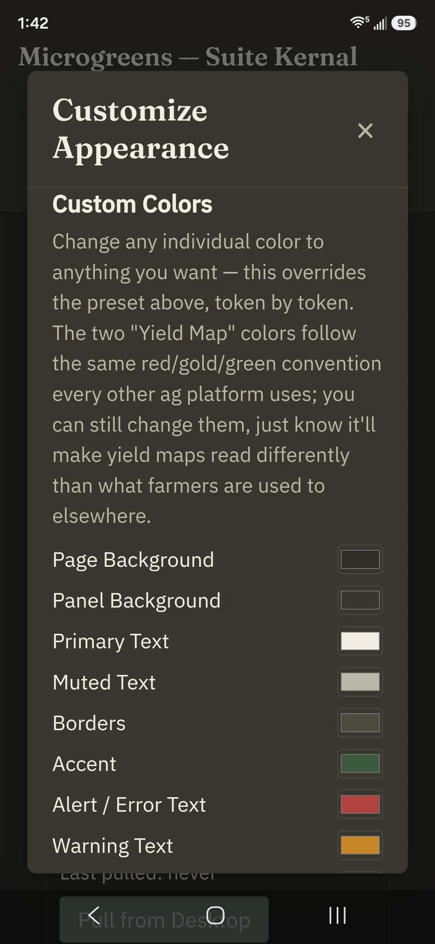Tap the Android home navigation icon
The height and width of the screenshot is (944, 435).
pyautogui.click(x=215, y=915)
